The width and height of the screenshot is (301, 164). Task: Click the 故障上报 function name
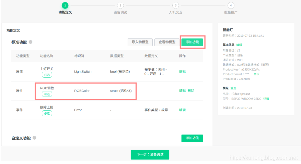(x=47, y=107)
